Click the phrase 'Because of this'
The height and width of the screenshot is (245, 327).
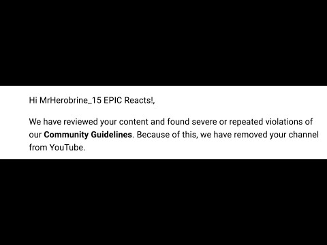(x=166, y=135)
